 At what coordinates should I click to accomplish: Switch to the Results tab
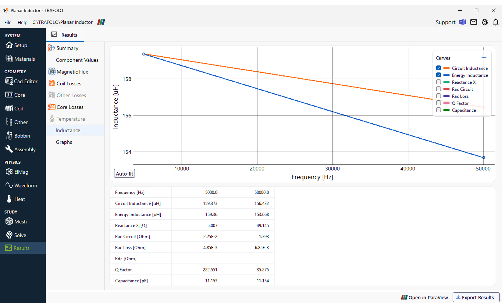[x=65, y=35]
